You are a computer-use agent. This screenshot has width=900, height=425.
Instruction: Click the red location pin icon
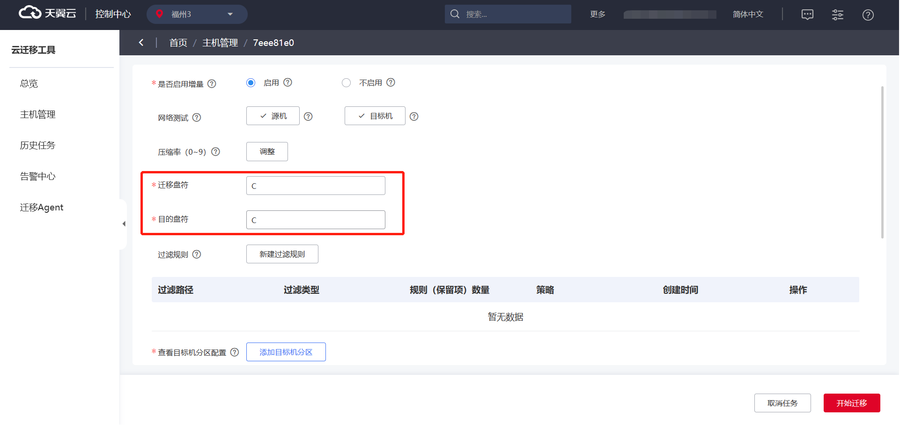pos(159,14)
